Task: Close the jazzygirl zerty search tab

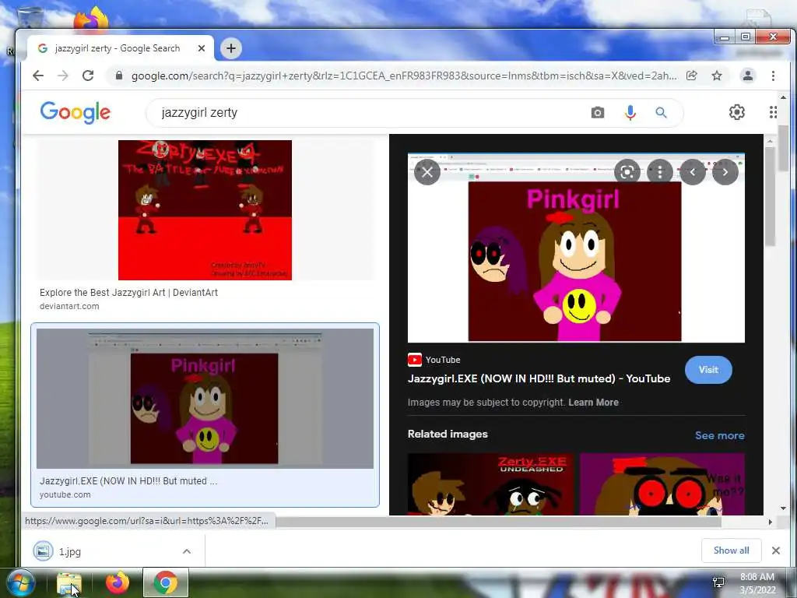Action: tap(202, 48)
